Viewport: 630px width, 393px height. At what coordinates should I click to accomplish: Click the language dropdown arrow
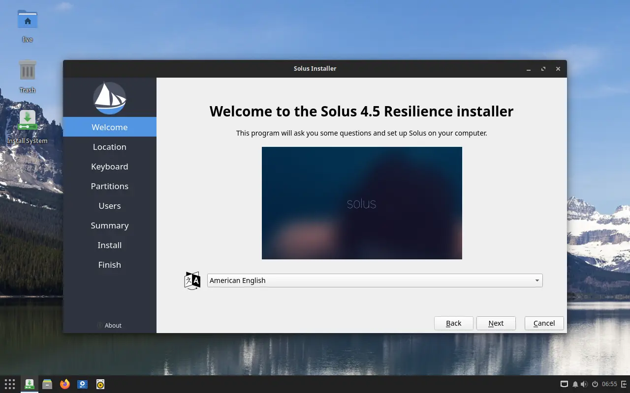click(537, 281)
